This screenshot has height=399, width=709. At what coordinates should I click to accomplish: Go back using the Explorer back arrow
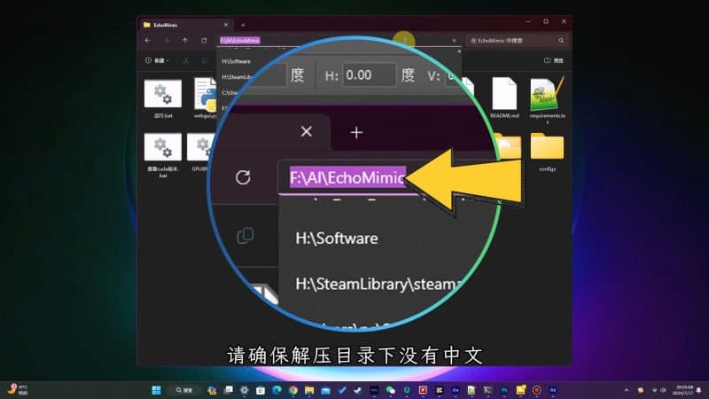[x=148, y=40]
